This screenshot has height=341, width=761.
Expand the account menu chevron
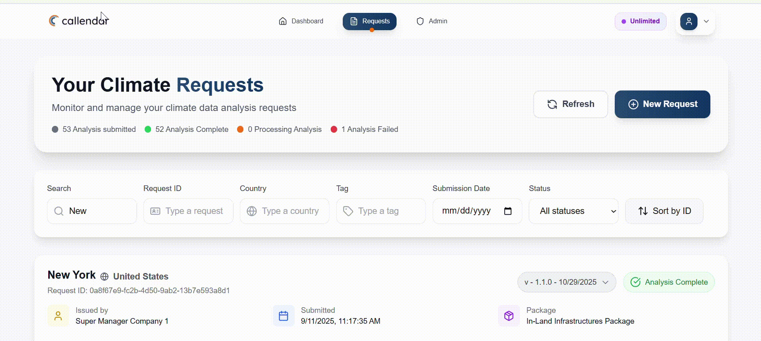pos(706,21)
